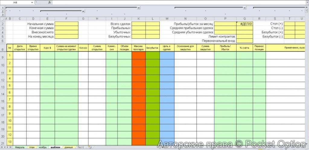The width and height of the screenshot is (309, 150).
Task: Open the ноябрь sheet tab
Action: 42,147
